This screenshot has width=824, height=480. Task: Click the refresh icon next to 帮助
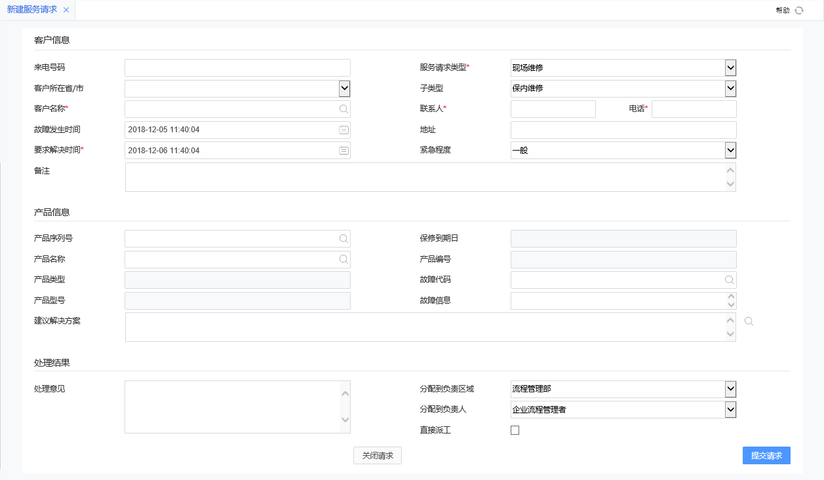(799, 10)
